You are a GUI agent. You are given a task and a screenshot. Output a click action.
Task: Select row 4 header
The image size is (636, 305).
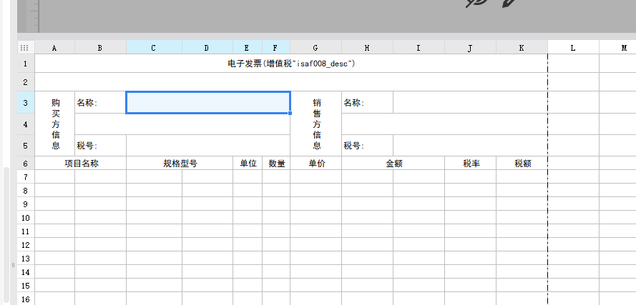[x=26, y=124]
